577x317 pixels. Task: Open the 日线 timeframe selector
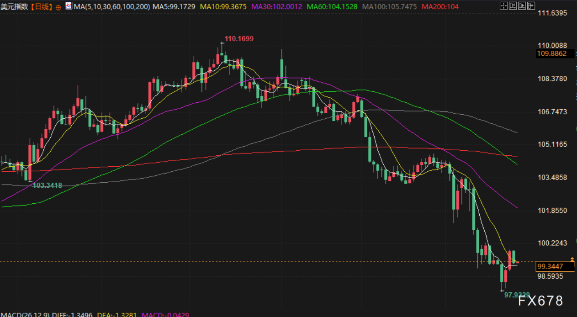pos(42,7)
